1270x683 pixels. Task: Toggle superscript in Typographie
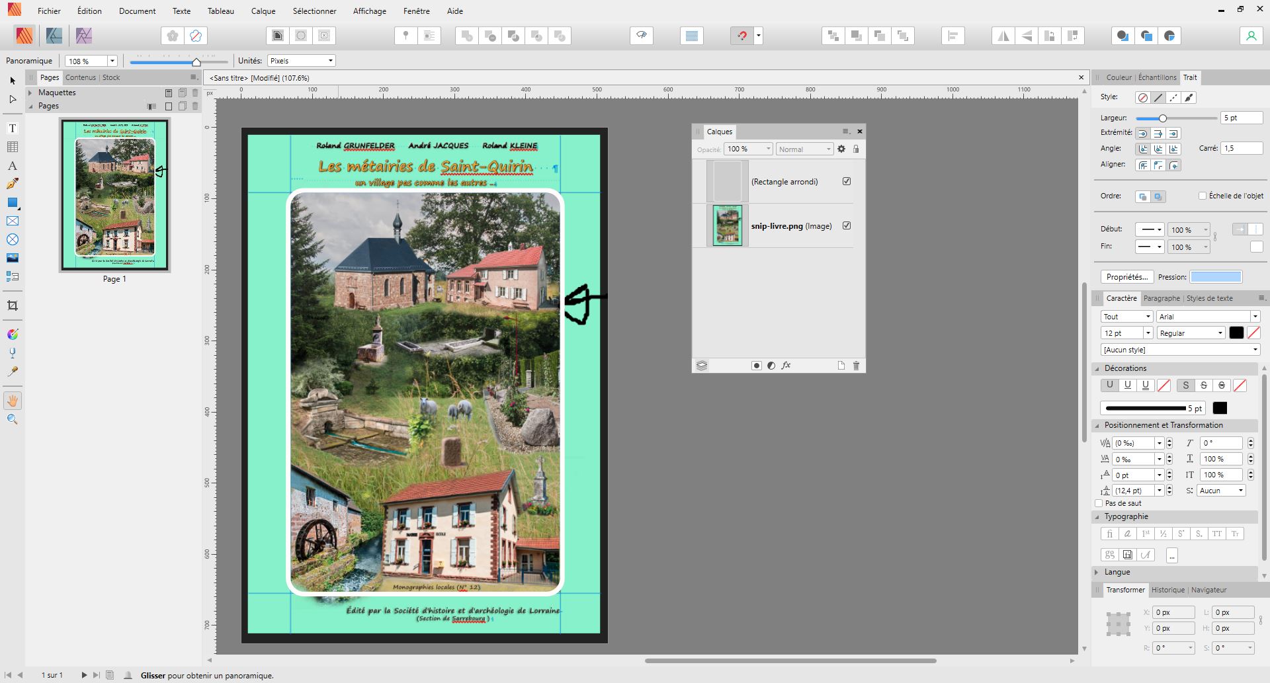tap(1181, 534)
